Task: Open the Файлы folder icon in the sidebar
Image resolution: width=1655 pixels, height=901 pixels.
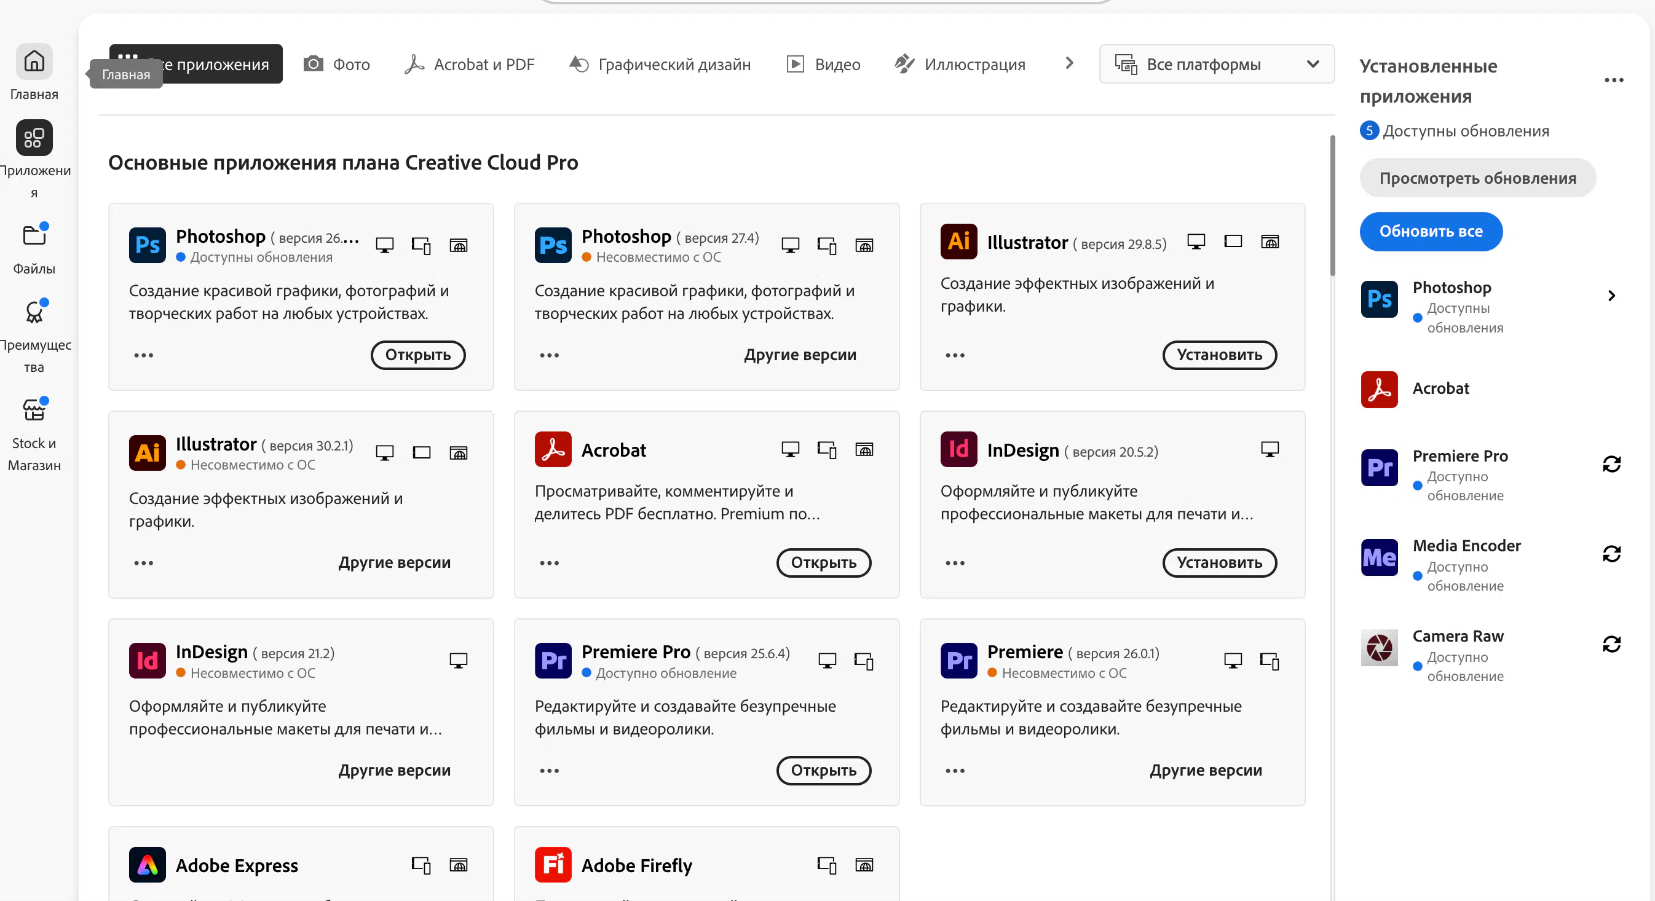Action: coord(34,235)
